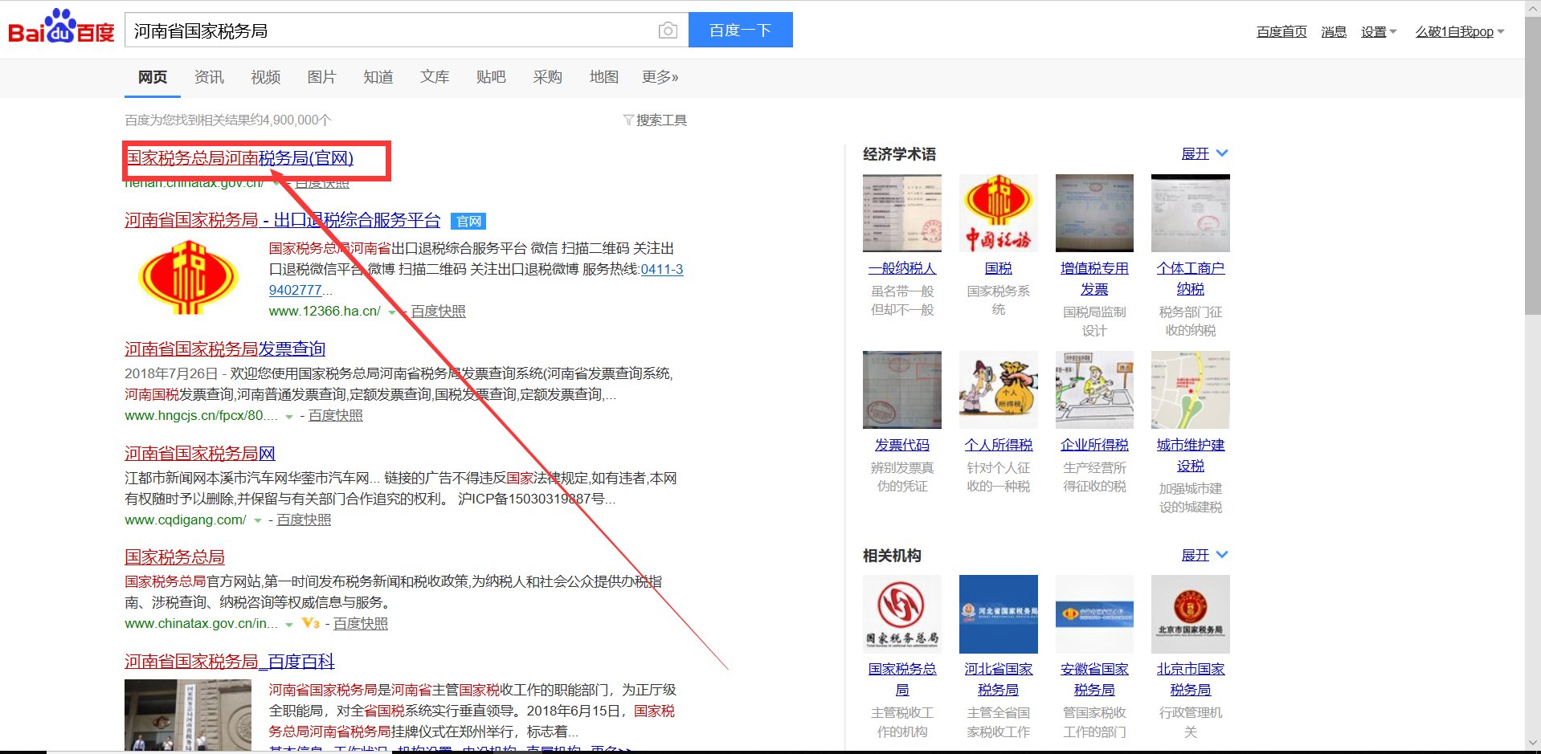The image size is (1541, 754).
Task: Switch to the 图片 tab
Action: click(321, 76)
